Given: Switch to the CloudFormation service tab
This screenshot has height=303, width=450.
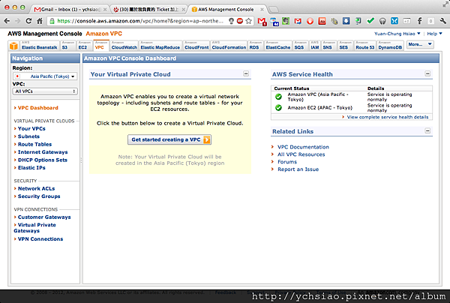Looking at the screenshot, I should 229,46.
